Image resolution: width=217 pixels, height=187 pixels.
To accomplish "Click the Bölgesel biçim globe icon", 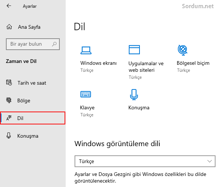I will (x=183, y=50).
